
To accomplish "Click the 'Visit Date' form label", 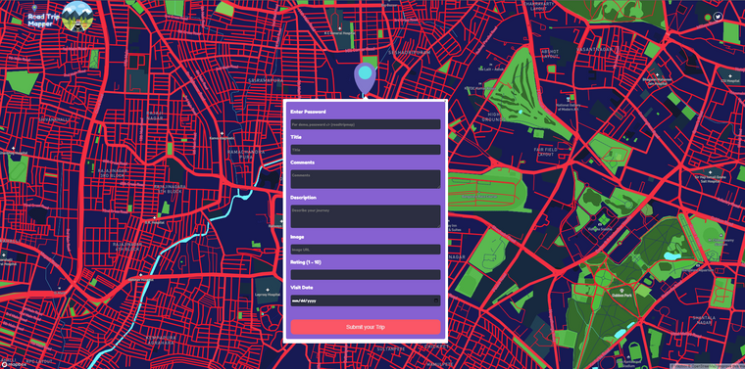I will pos(302,288).
